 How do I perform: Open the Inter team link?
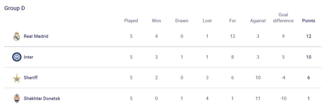28,57
